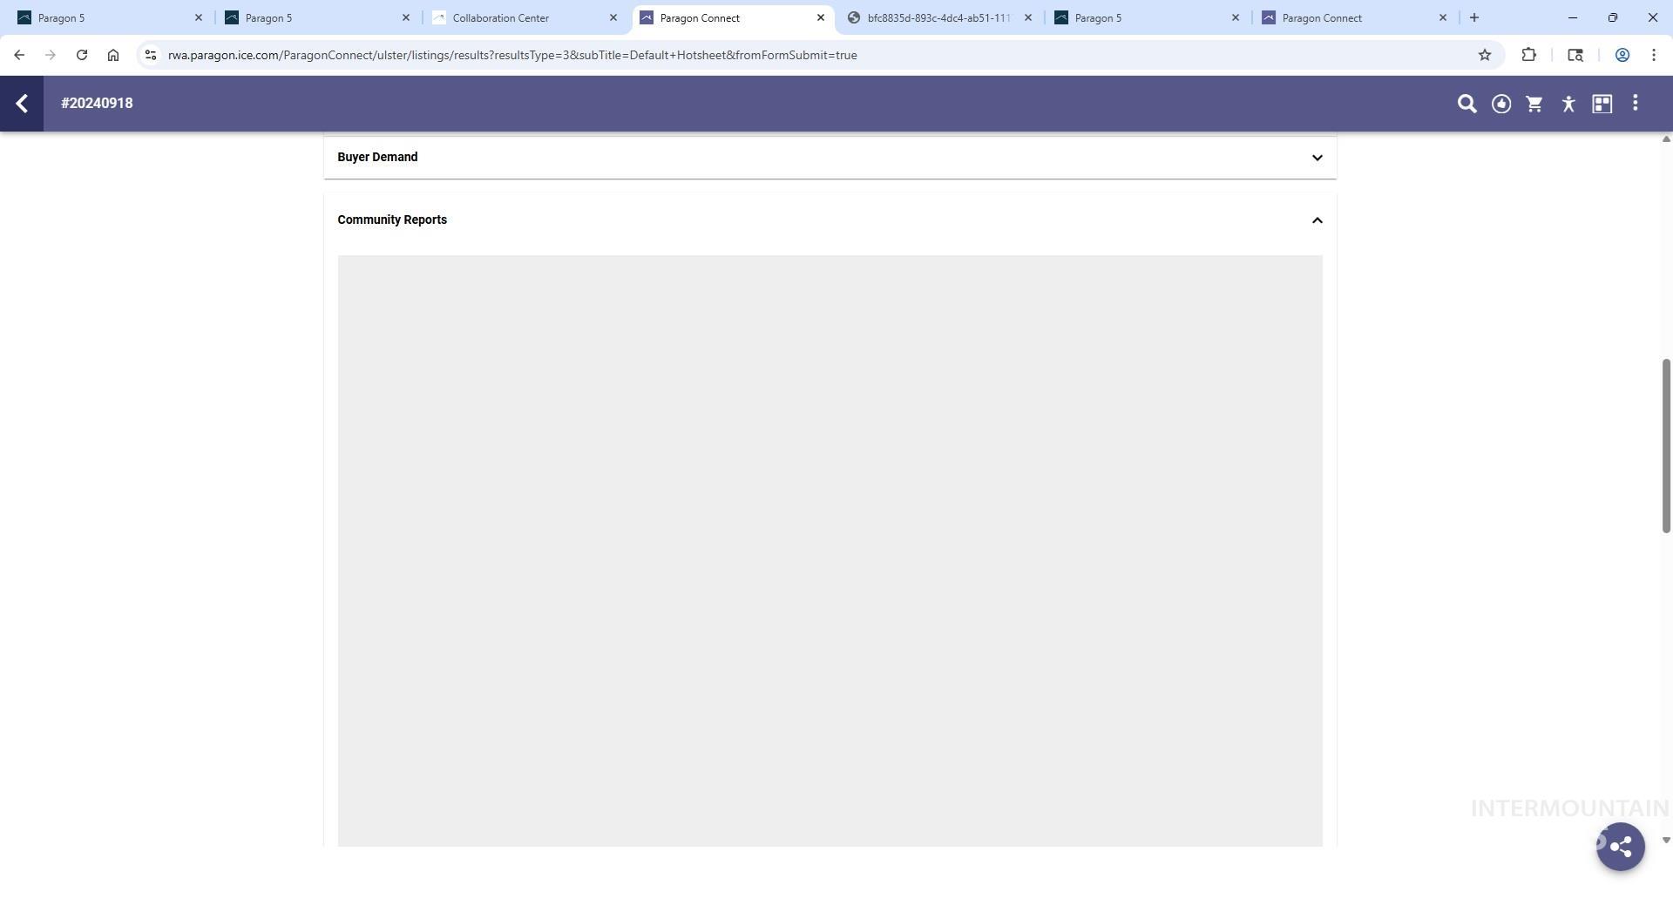Open the shopping cart icon
The image size is (1673, 899).
tap(1534, 104)
